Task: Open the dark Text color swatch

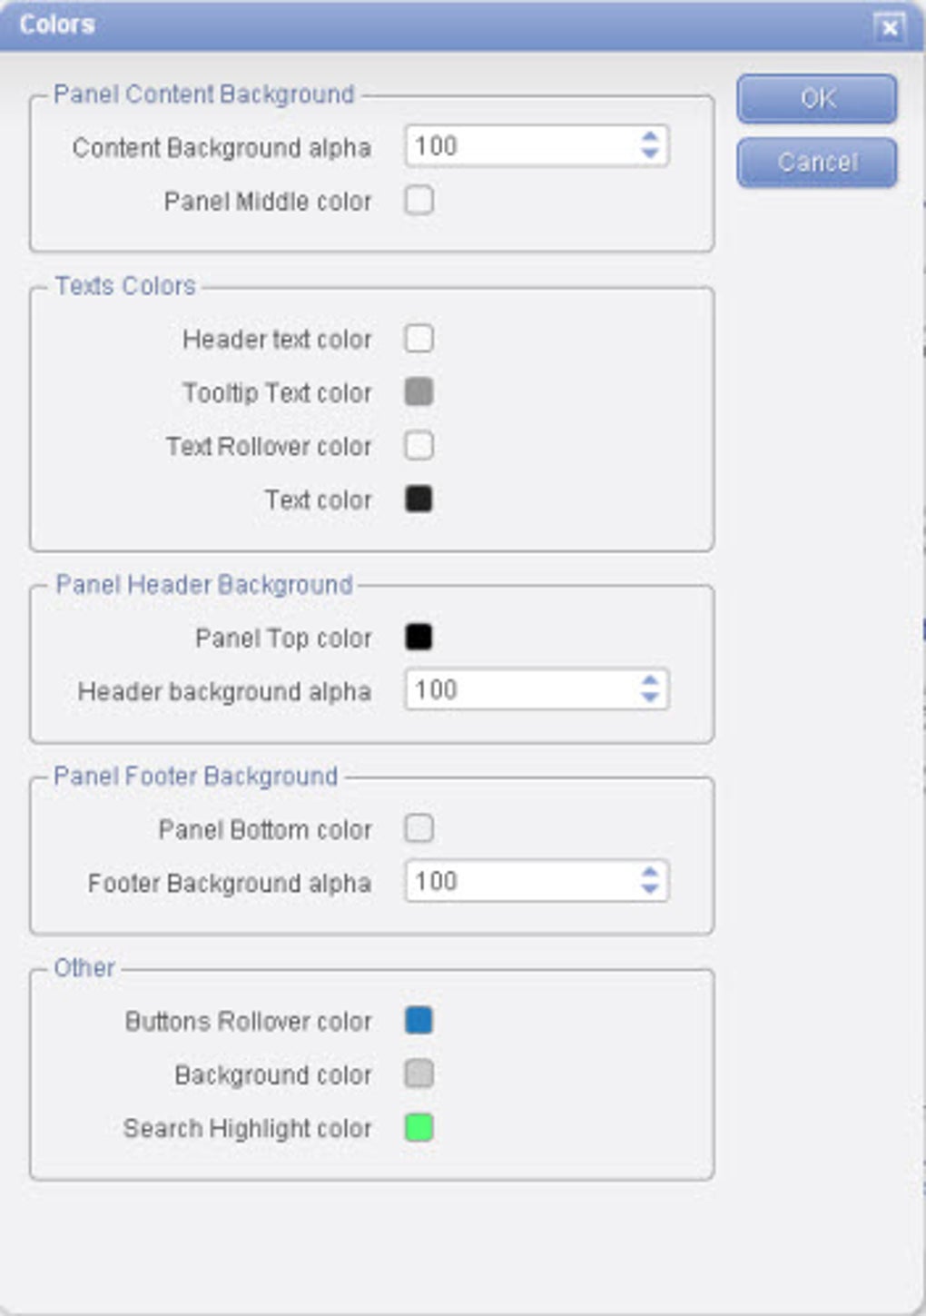Action: (419, 500)
